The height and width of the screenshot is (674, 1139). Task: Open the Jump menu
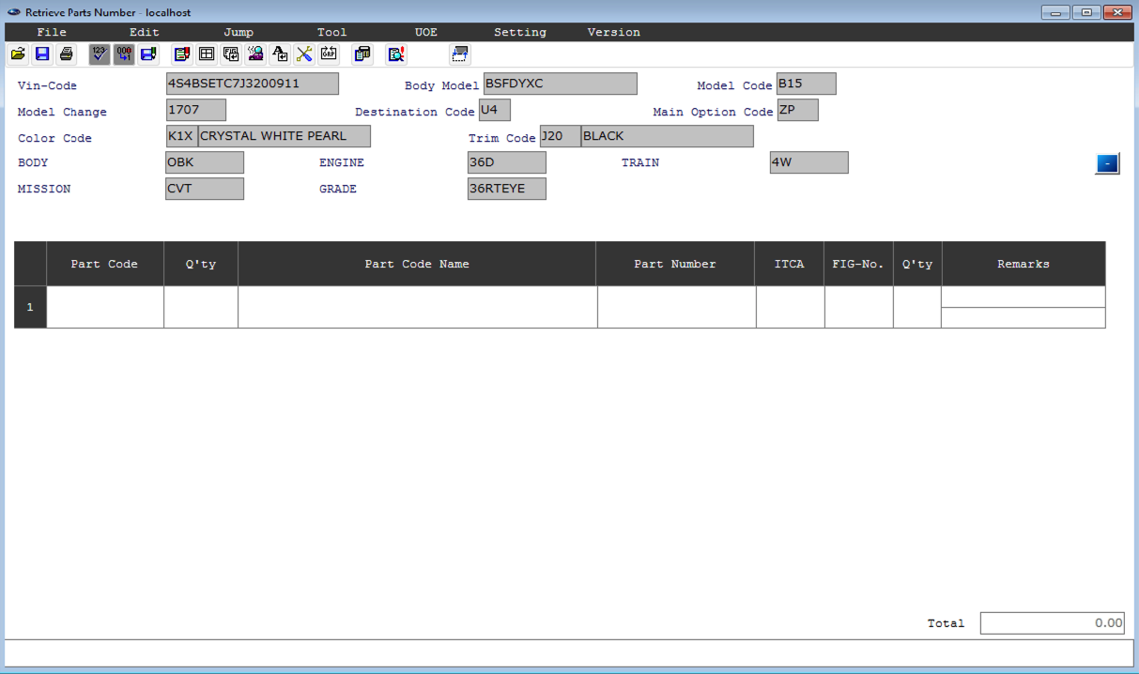click(239, 32)
